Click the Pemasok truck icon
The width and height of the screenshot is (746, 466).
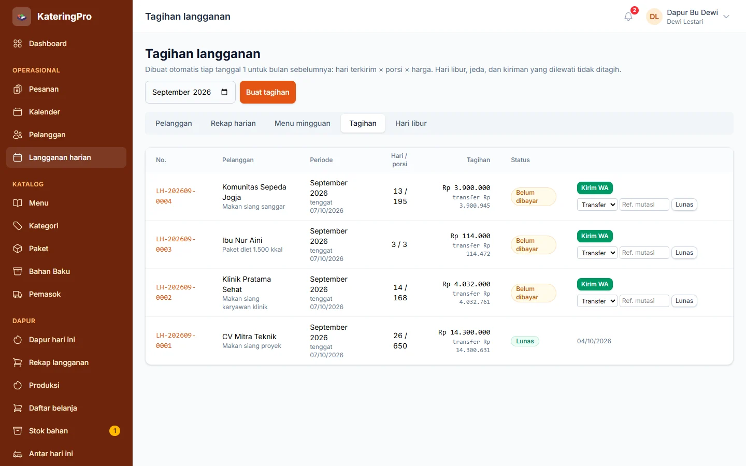pyautogui.click(x=18, y=294)
